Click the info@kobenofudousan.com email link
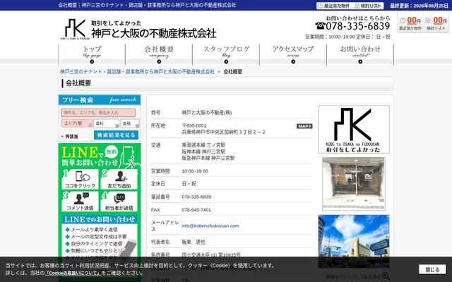This screenshot has height=282, width=452. pyautogui.click(x=210, y=226)
